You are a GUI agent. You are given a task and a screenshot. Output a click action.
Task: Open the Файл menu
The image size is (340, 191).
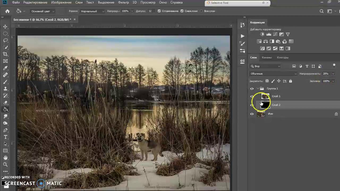point(16,2)
